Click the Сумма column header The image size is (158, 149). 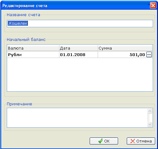pos(125,48)
